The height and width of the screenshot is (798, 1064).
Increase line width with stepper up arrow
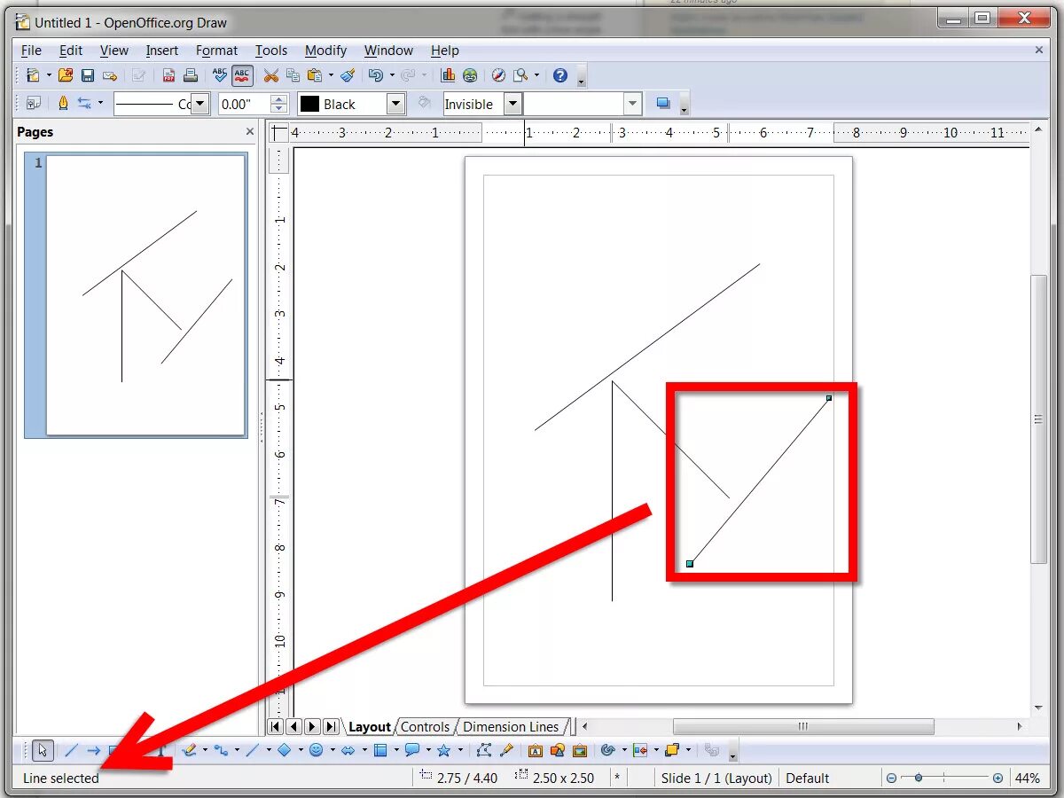278,98
